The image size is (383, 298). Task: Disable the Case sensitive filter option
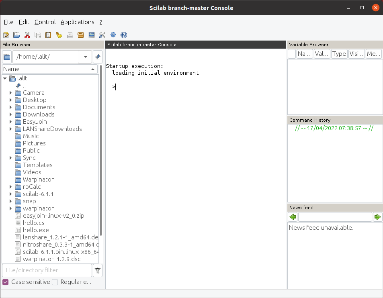pos(5,282)
